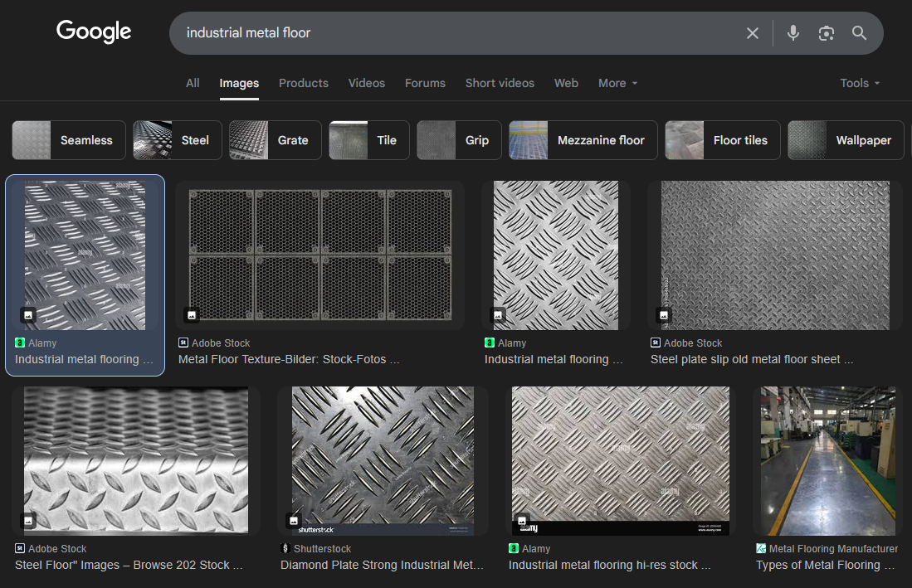Select the Grate filter chip
Image resolution: width=912 pixels, height=588 pixels.
(276, 140)
